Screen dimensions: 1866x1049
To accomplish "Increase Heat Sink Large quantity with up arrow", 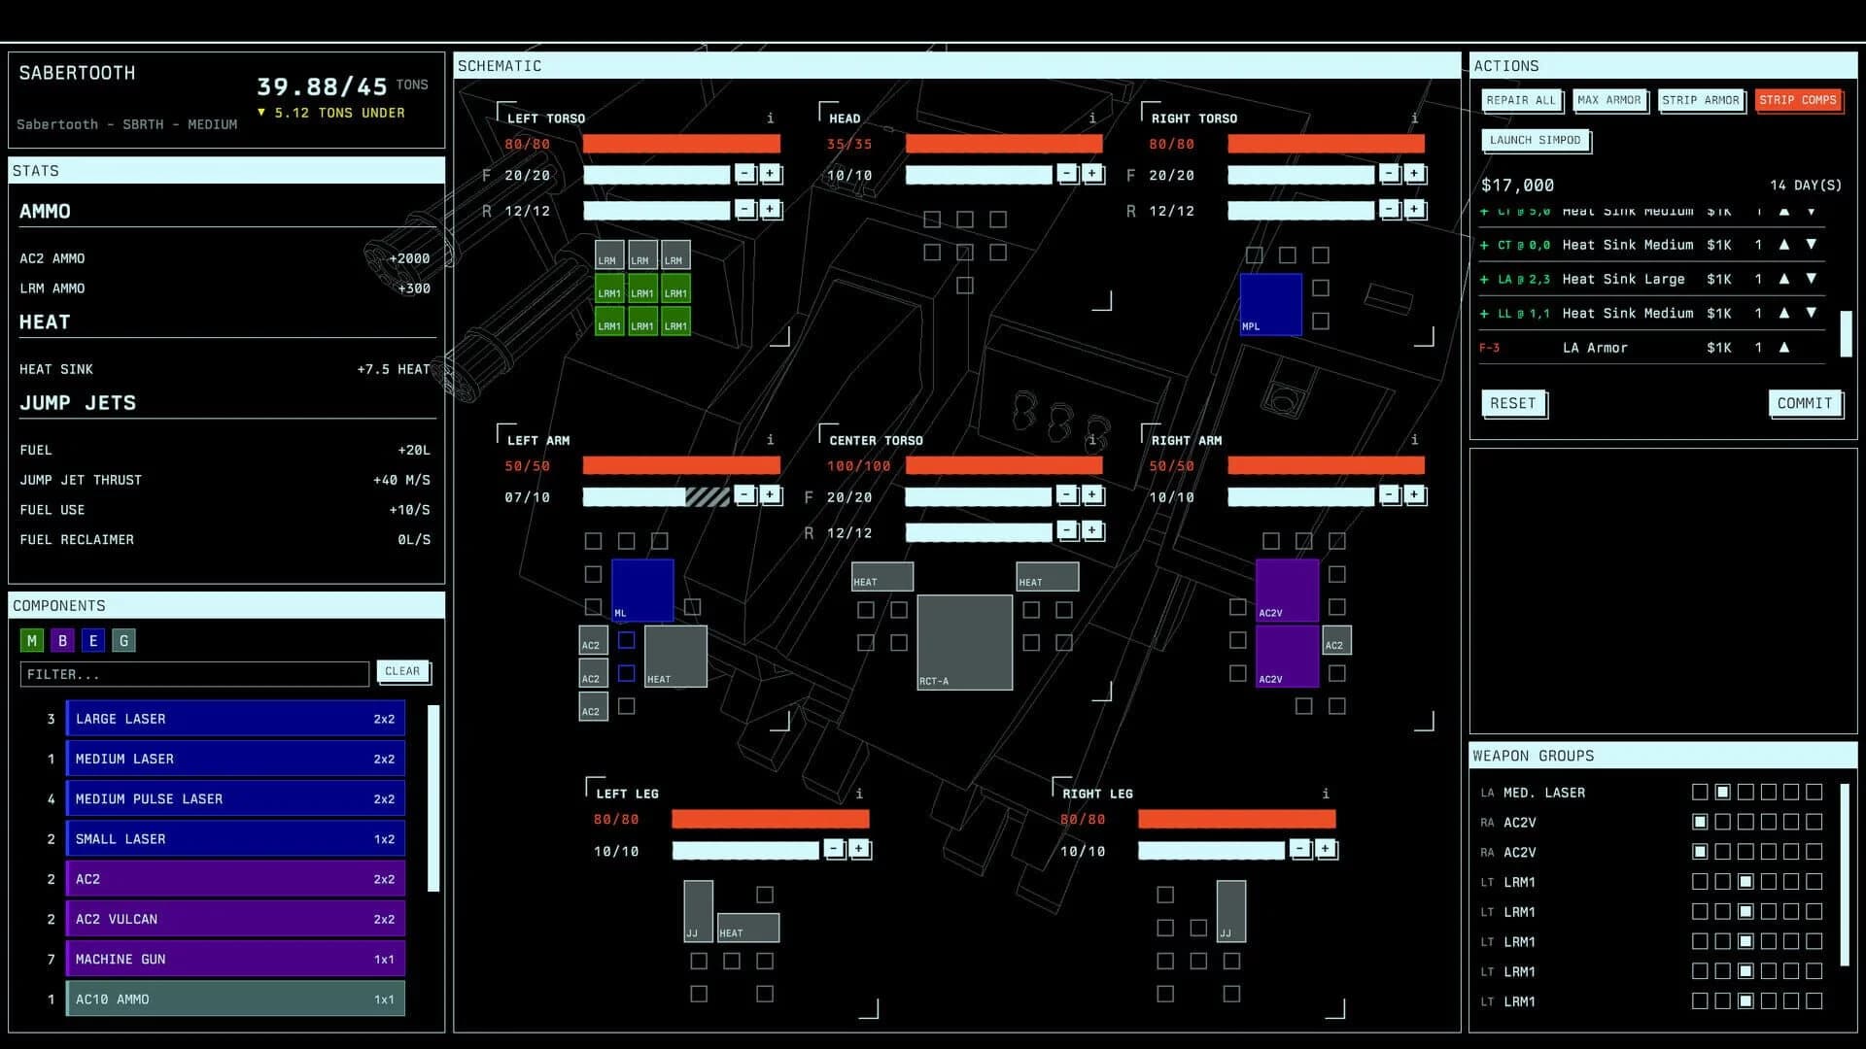I will click(1784, 279).
